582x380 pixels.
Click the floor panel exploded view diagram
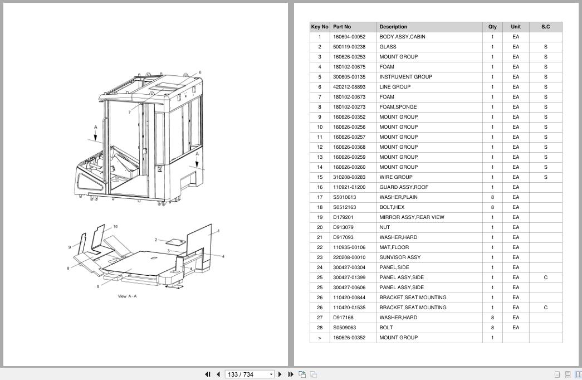145,256
